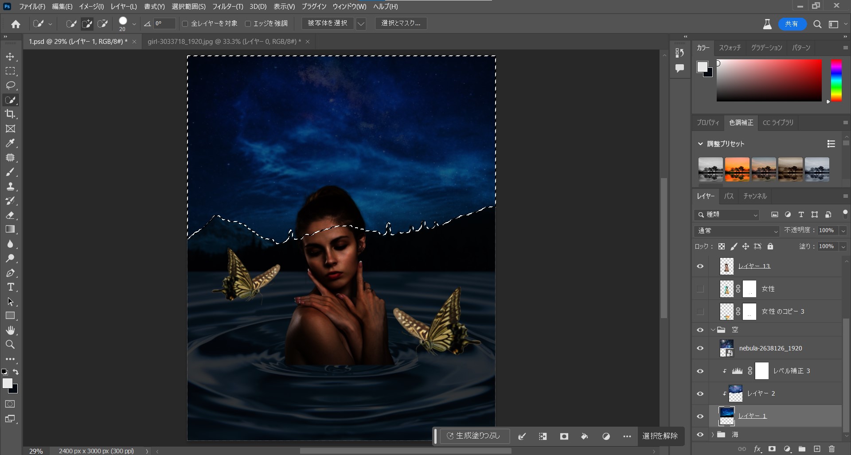Open the Search icon
Screen dimensions: 851x455
(817, 24)
